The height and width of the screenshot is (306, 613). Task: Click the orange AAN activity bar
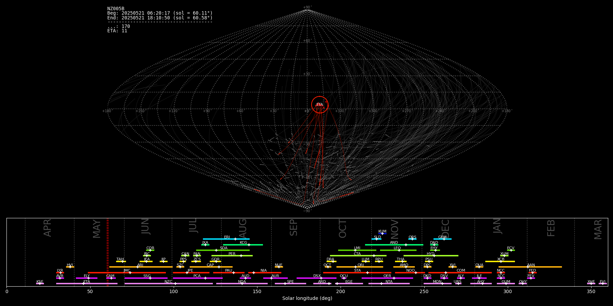coord(530,267)
